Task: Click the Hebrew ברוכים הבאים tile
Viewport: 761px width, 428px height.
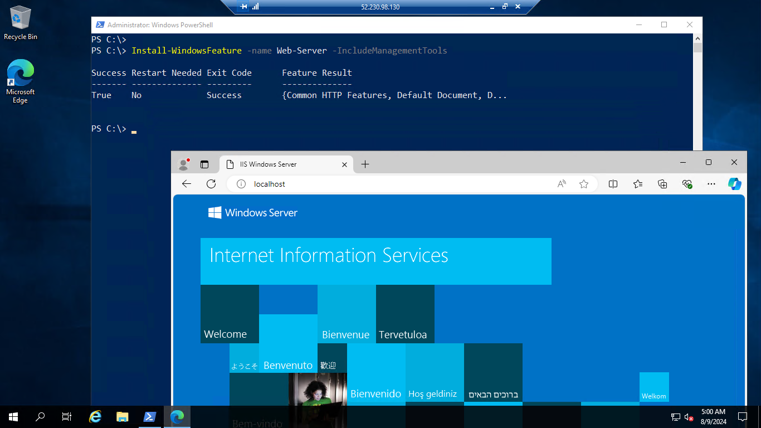Action: (x=493, y=372)
